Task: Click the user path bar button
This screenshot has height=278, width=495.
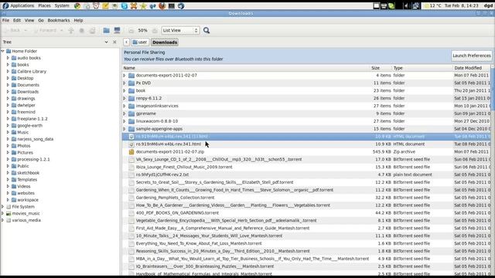Action: coord(140,42)
